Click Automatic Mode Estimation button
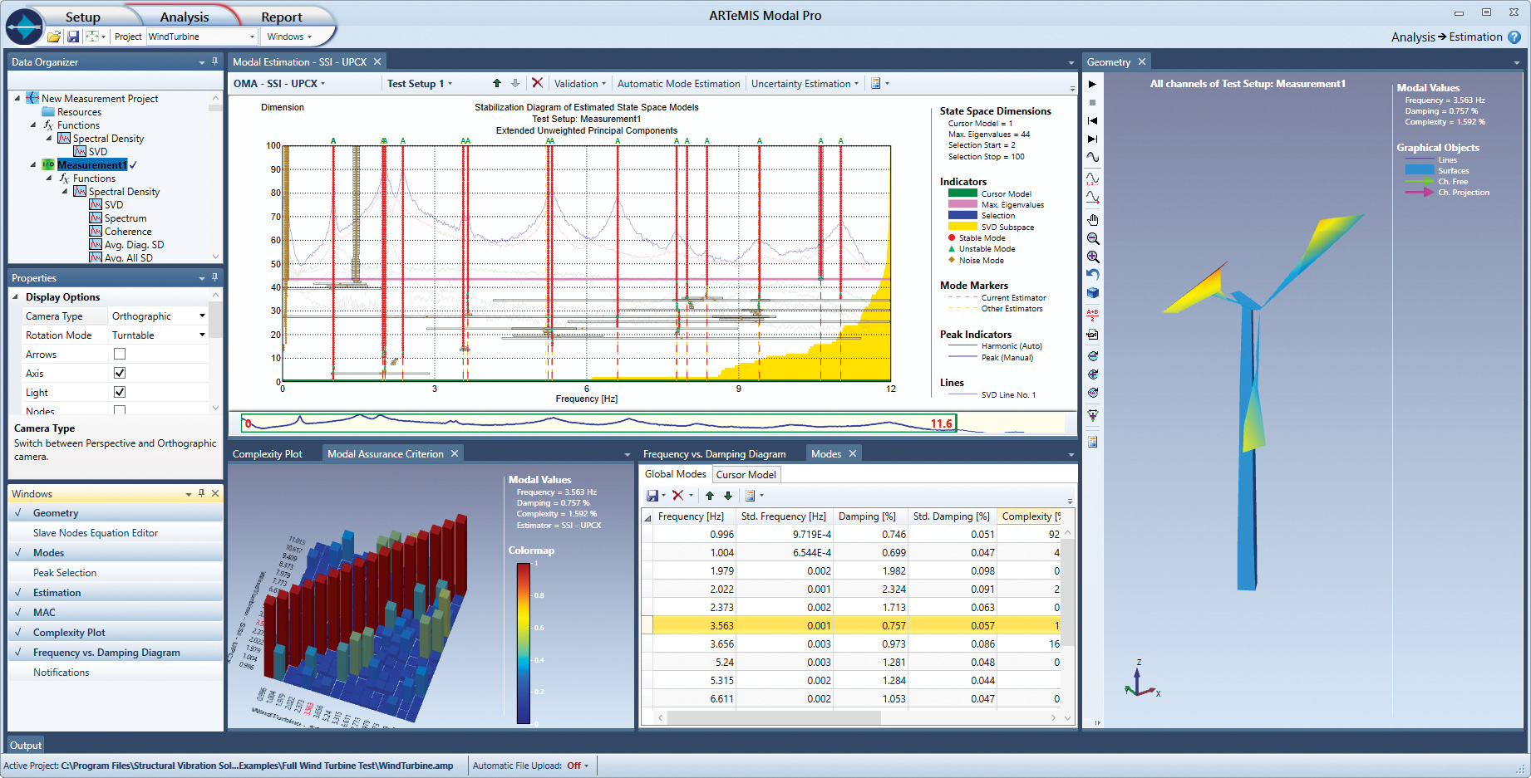The image size is (1531, 778). [x=678, y=84]
